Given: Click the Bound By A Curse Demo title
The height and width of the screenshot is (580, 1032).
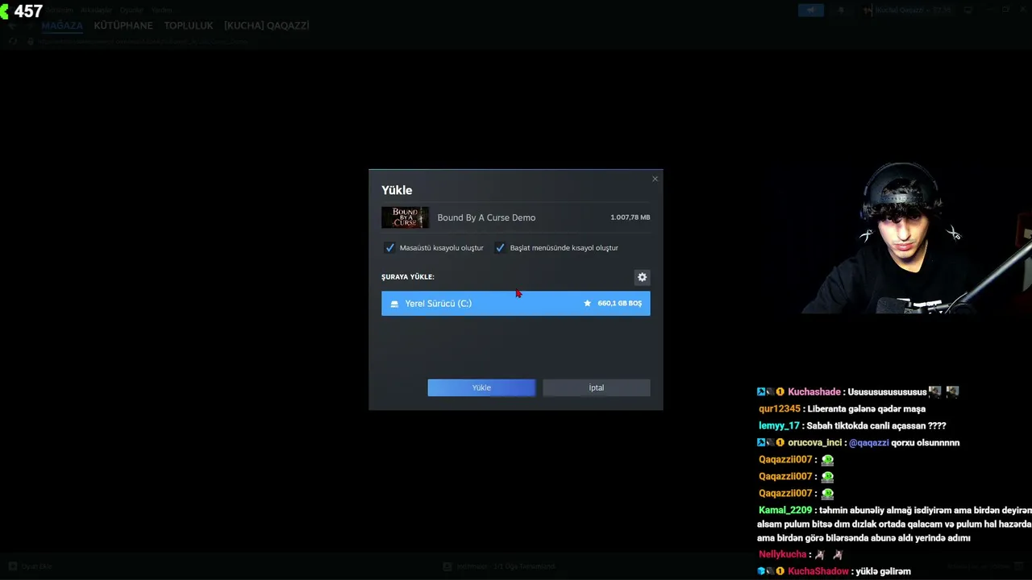Looking at the screenshot, I should (x=486, y=217).
